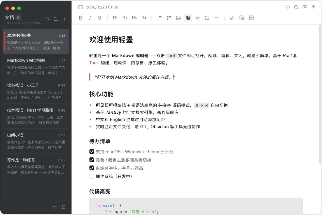This screenshot has width=322, height=215.
Task: Click the document count badge 6
Action: tap(18, 18)
